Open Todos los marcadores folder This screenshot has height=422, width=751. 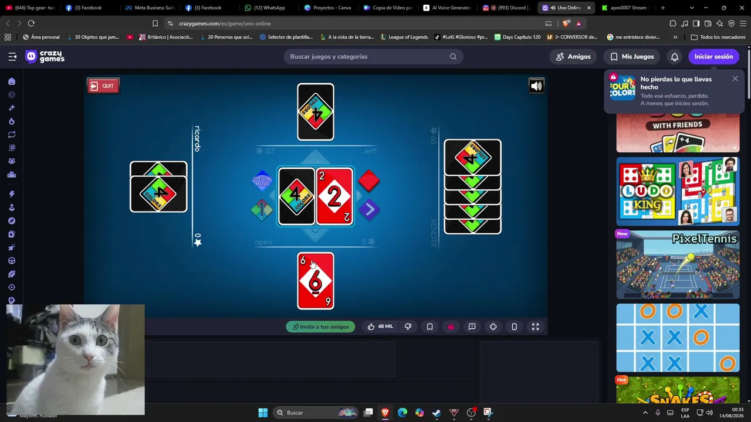(x=718, y=37)
